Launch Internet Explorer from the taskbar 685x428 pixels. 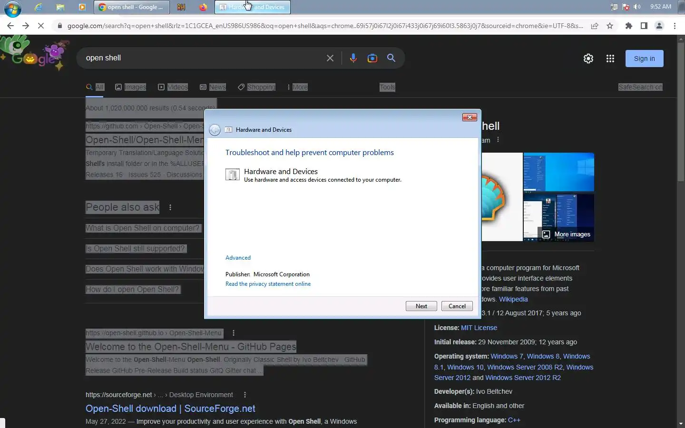[x=39, y=7]
